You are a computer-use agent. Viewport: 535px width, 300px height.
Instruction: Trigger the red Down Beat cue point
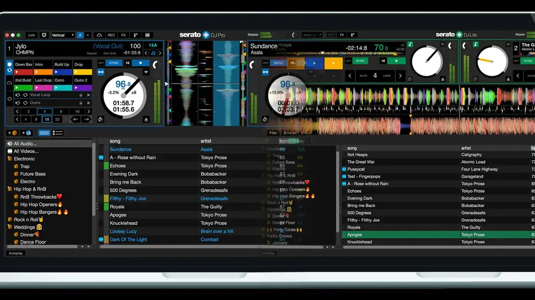pyautogui.click(x=23, y=72)
